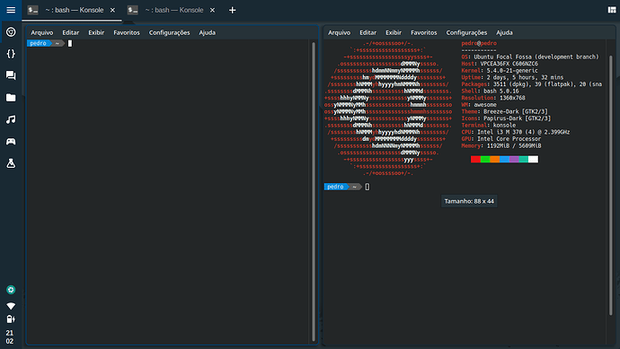The image size is (620, 349).
Task: Click the 'Shell: bash 5.0.16' line
Action: [490, 92]
